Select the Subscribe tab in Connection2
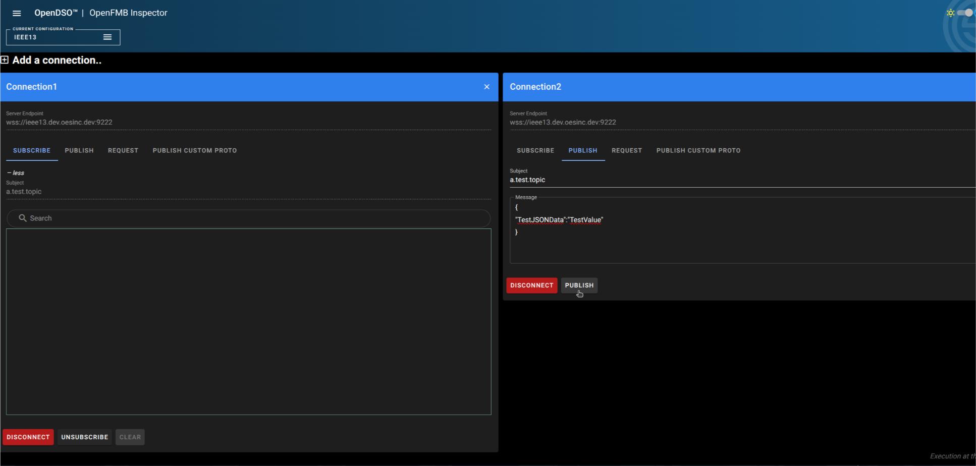976x466 pixels. [535, 150]
